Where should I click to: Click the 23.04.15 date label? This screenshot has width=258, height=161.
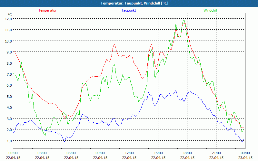pyautogui.click(x=245, y=158)
